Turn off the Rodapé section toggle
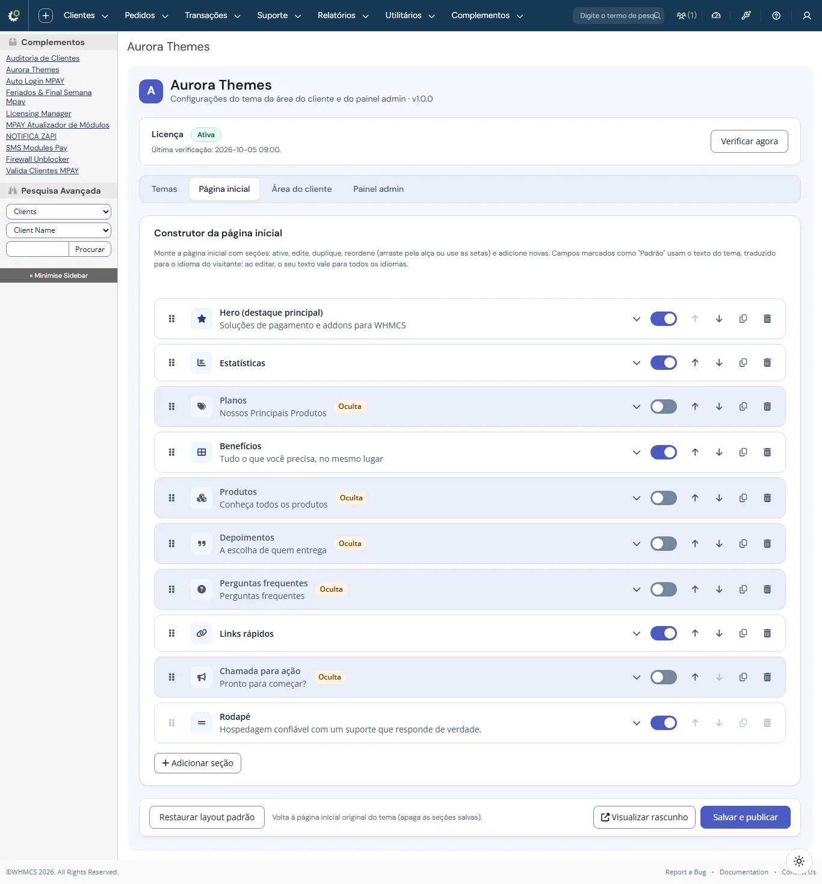The width and height of the screenshot is (822, 884). (664, 723)
